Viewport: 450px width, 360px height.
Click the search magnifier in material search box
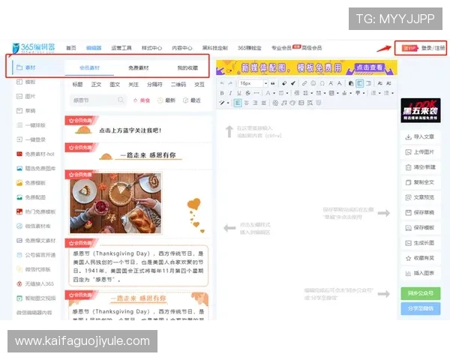[121, 100]
